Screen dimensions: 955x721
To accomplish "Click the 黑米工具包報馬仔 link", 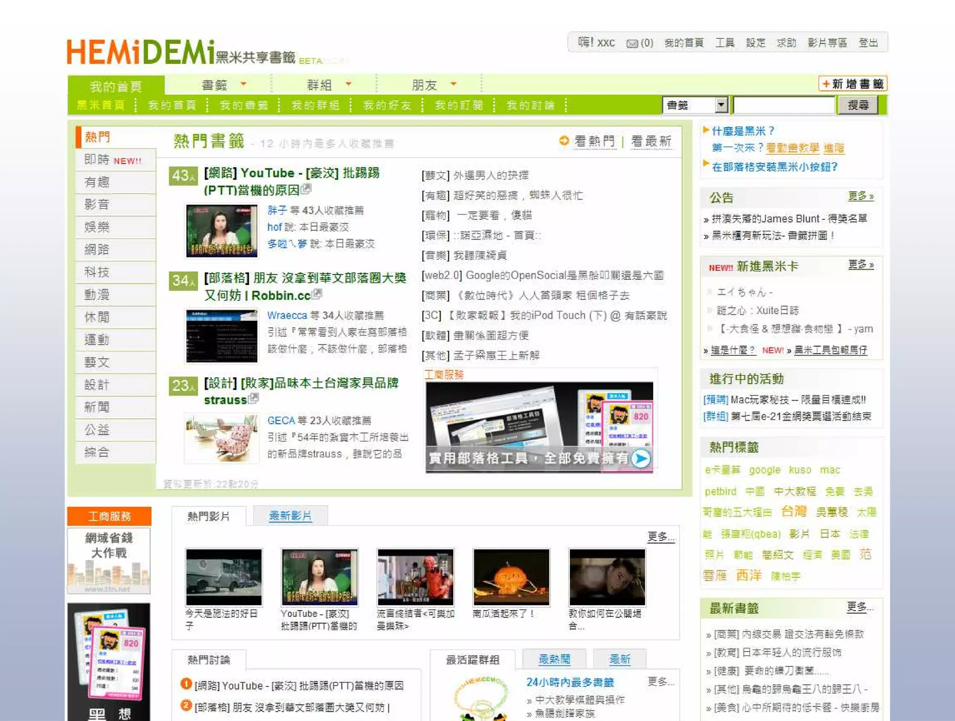I will [x=830, y=350].
